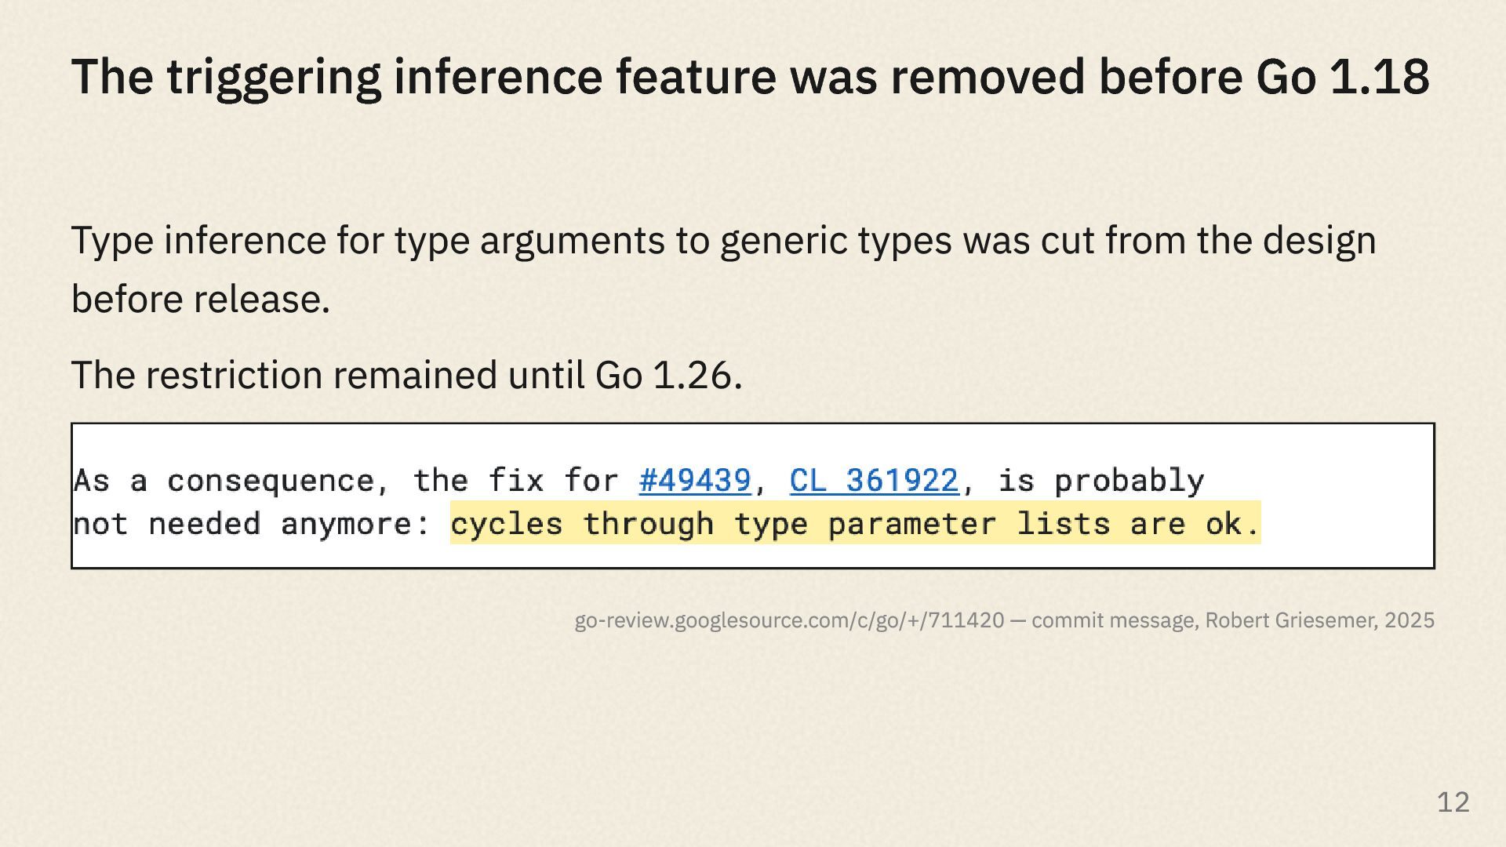1506x847 pixels.
Task: Click the paragraph starting 'Type inference for'
Action: [723, 270]
